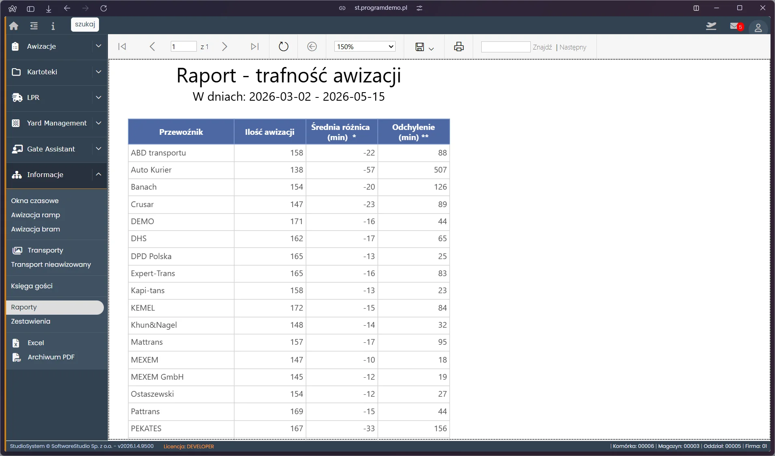Click the Średnia różnica column header

tap(342, 132)
